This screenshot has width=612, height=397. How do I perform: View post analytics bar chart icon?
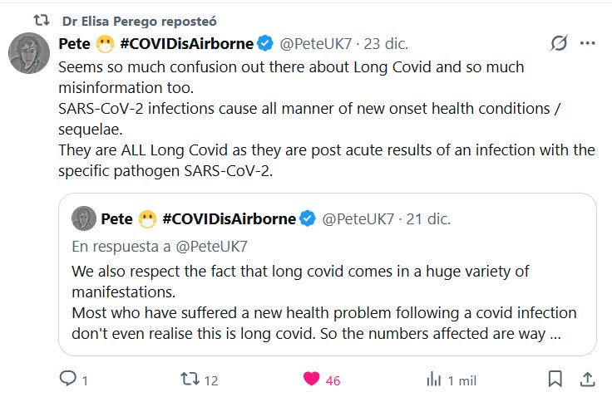[x=433, y=380]
